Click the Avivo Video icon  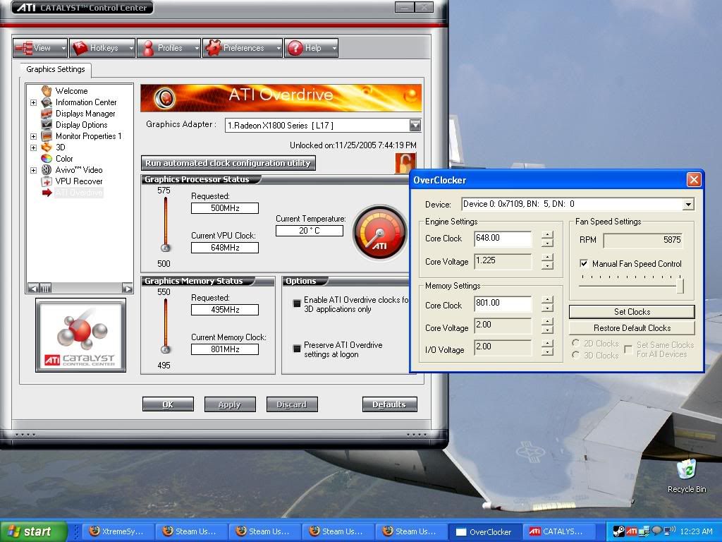tap(47, 169)
